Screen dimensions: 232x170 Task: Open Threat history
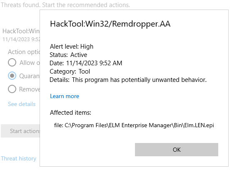click(18, 158)
